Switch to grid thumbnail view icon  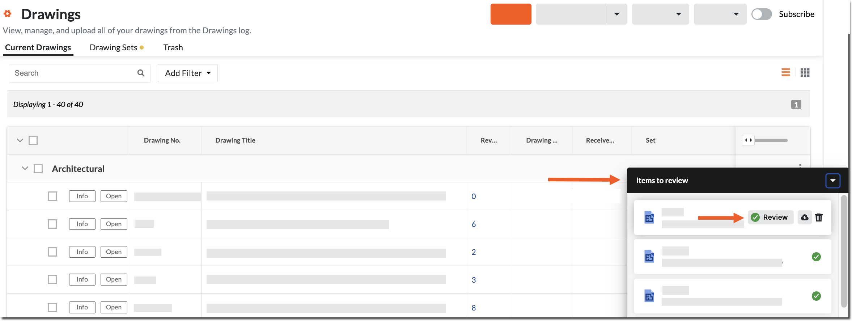point(805,73)
